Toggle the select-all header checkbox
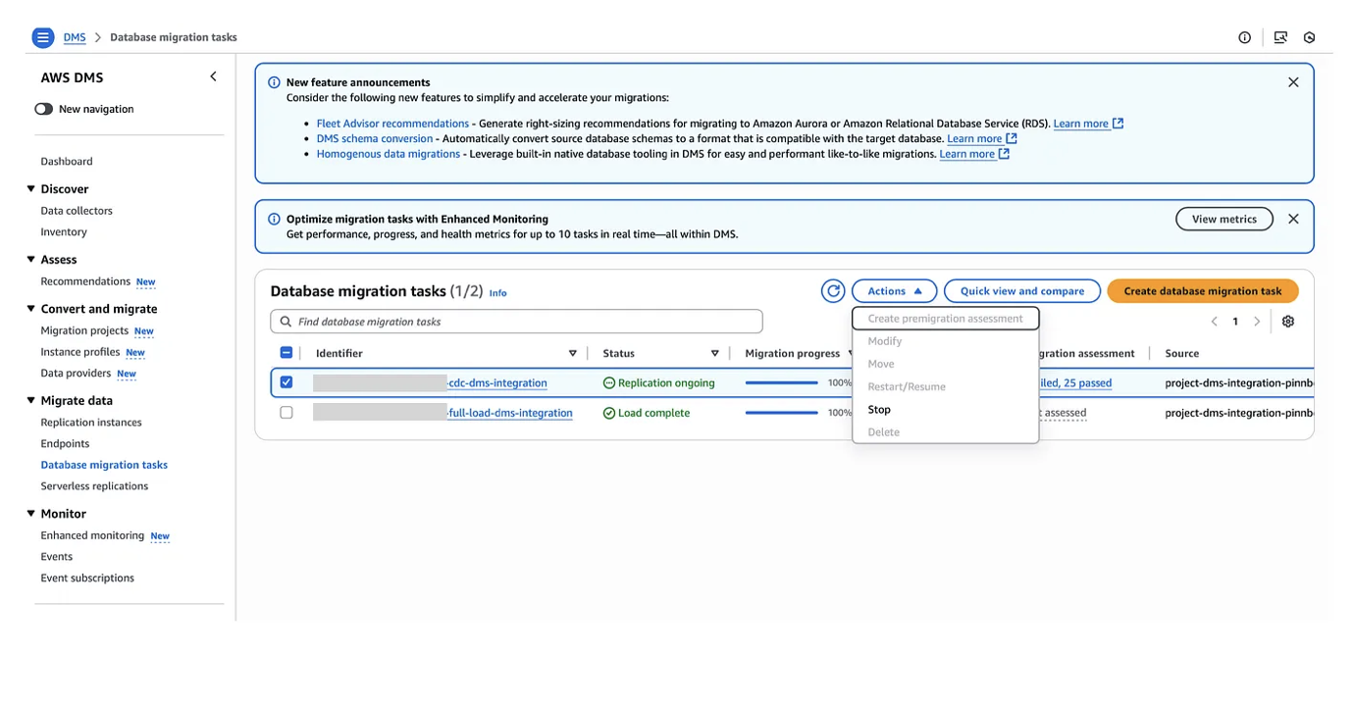This screenshot has width=1354, height=706. tap(286, 353)
